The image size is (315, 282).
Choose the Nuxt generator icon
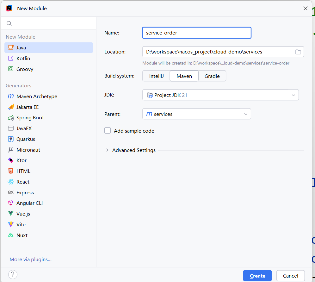(11, 235)
